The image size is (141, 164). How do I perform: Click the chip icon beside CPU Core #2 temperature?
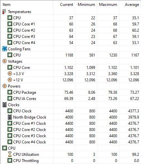tap(10, 30)
